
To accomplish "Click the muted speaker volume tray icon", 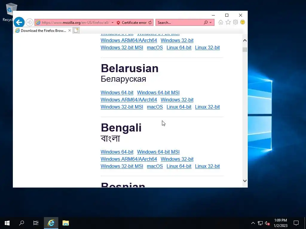I will (x=267, y=223).
